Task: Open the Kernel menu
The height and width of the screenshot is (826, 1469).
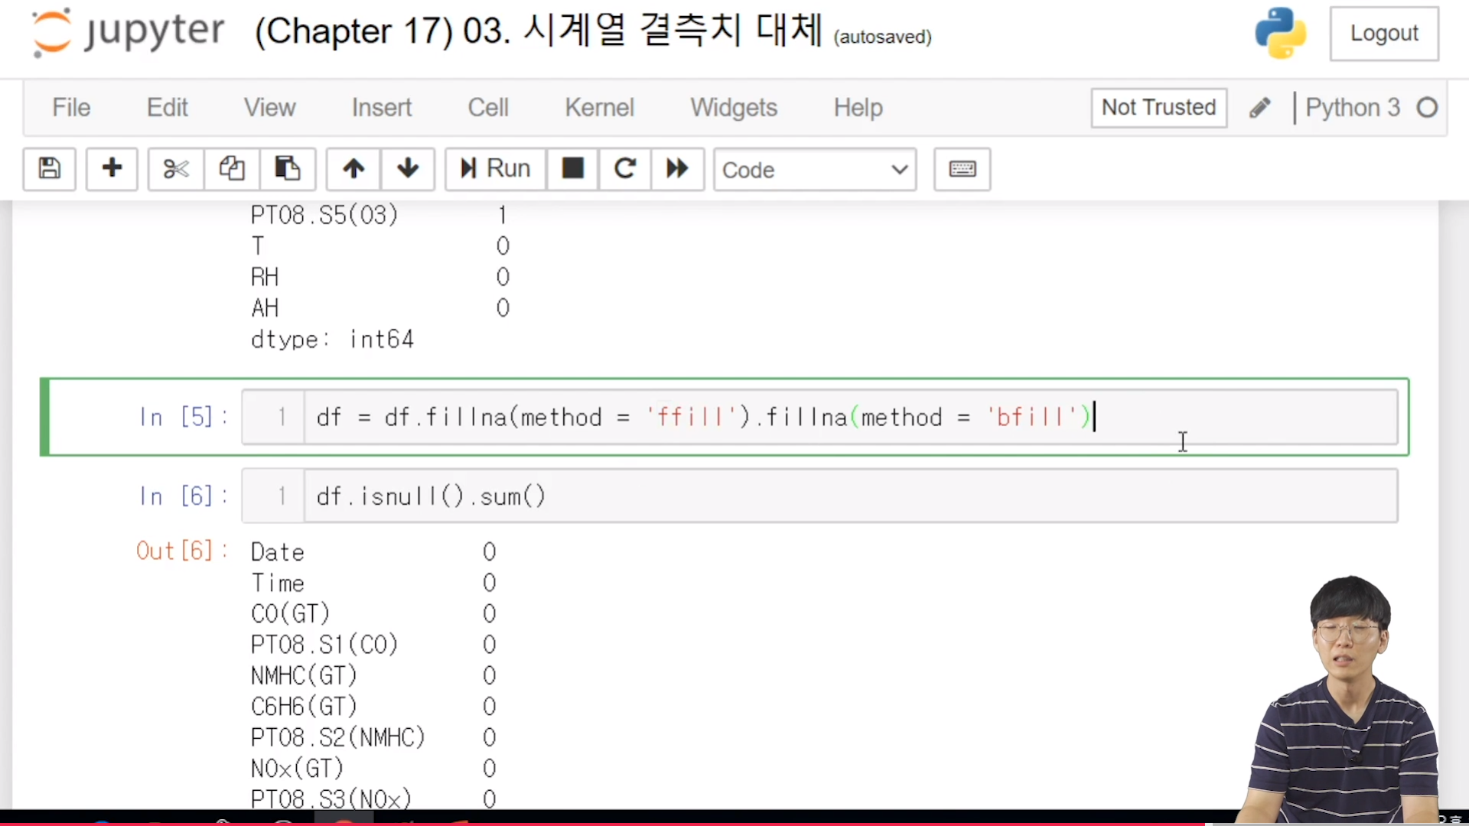Action: [599, 108]
